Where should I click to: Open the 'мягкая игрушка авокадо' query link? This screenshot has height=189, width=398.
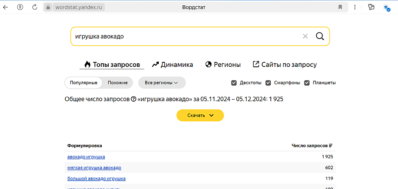[94, 168]
